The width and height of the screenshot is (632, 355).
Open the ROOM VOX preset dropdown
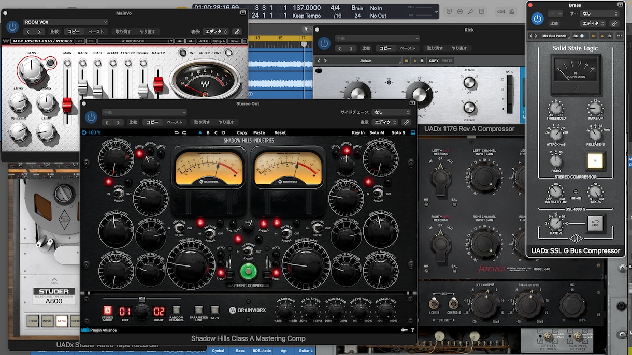click(x=65, y=22)
